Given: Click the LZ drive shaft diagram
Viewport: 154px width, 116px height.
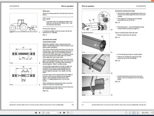Looking at the screenshot, I should pos(23,54).
